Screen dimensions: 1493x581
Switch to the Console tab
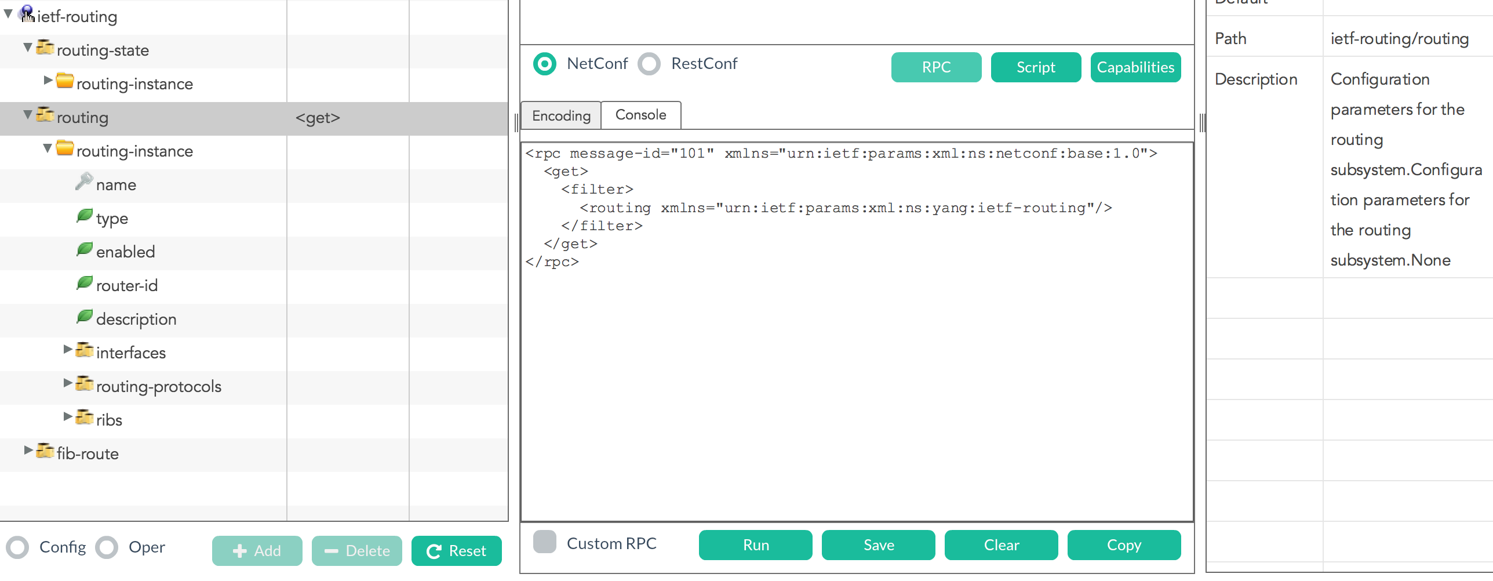[640, 115]
